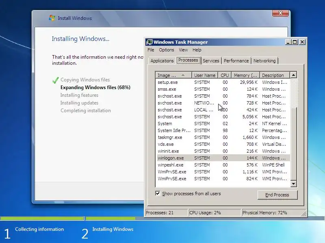Go to the Networking tab

(x=264, y=61)
